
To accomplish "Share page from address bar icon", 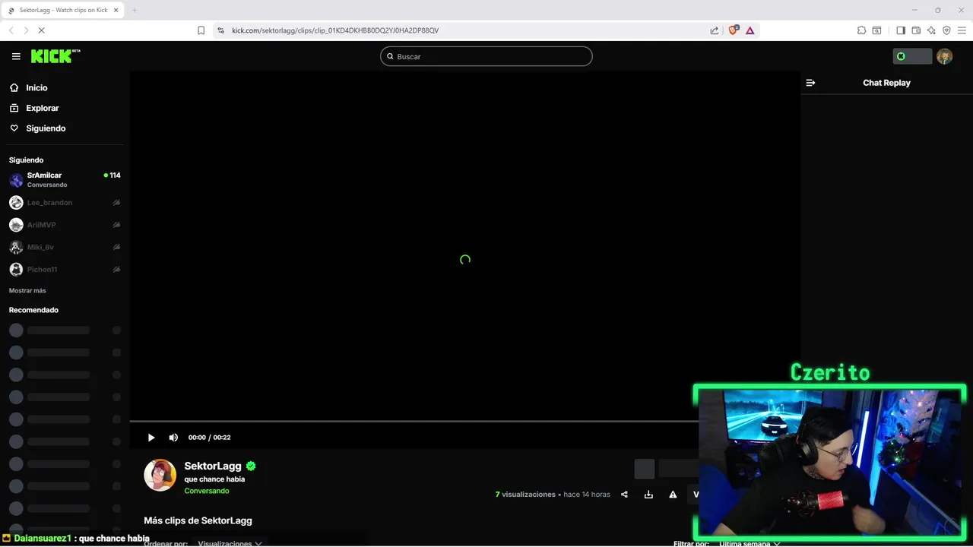I will click(x=715, y=30).
